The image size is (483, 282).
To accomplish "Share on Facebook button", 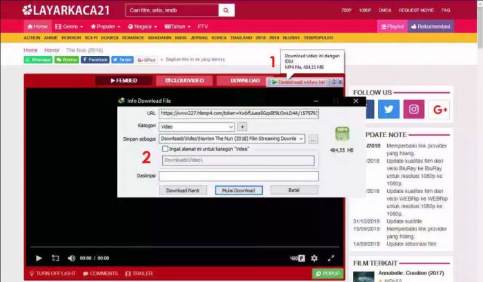I will pyautogui.click(x=95, y=60).
